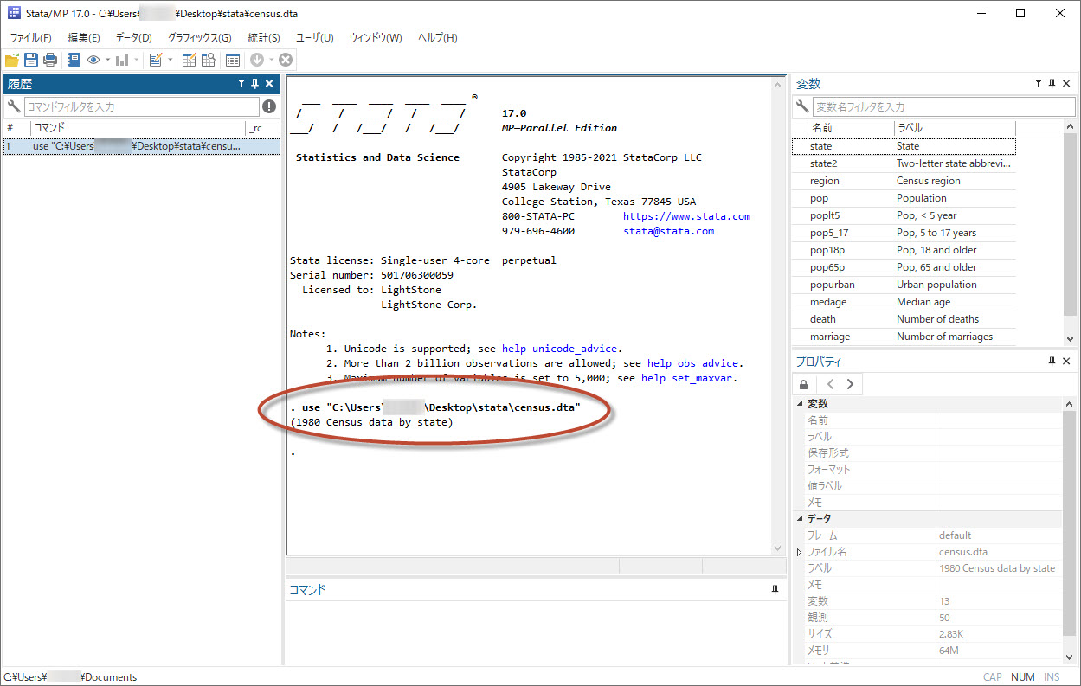
Task: Open the Data Editor browse icon
Action: coord(209,60)
